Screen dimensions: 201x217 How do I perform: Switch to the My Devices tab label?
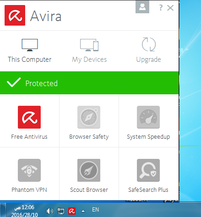click(x=89, y=60)
